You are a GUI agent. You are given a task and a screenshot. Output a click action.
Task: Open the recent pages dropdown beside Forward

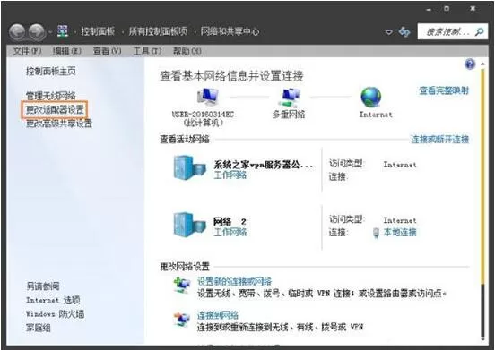[50, 32]
